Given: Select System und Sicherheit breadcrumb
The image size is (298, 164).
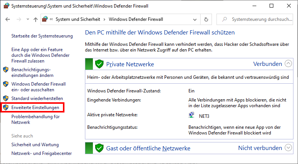Looking at the screenshot, I should click(78, 19).
